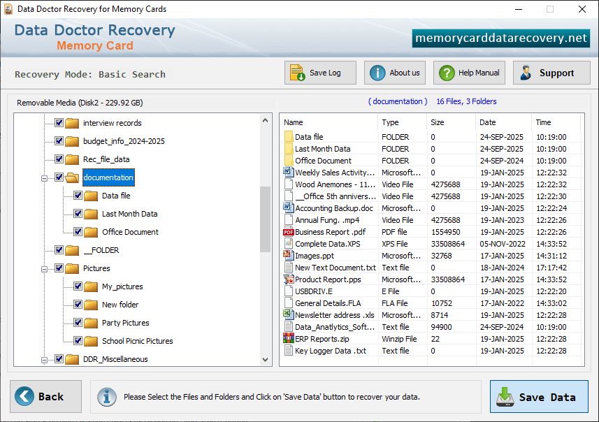Toggle the Rec_file_data checkbox
The height and width of the screenshot is (422, 599).
coord(59,159)
